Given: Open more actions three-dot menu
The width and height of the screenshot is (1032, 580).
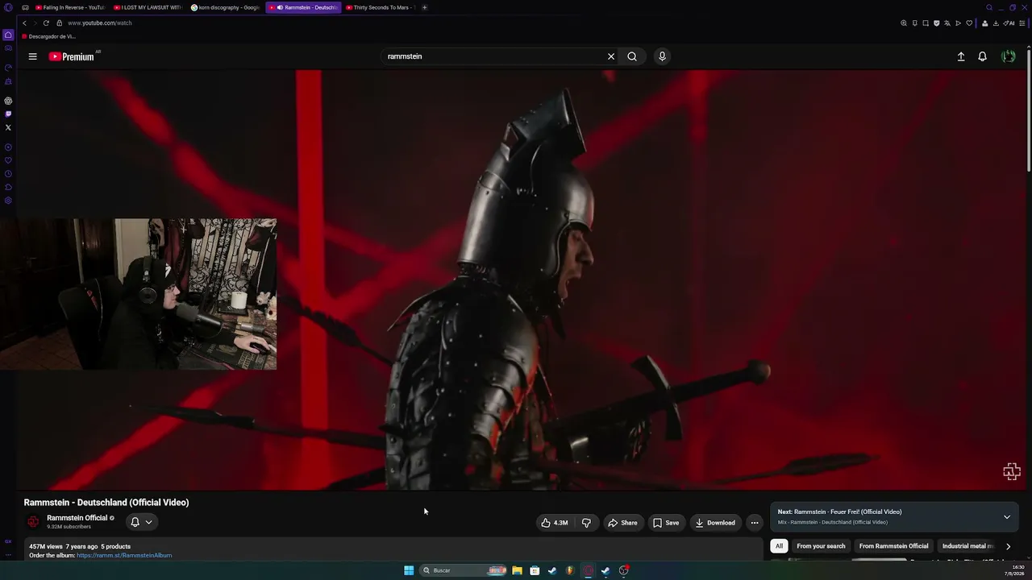Looking at the screenshot, I should (755, 523).
